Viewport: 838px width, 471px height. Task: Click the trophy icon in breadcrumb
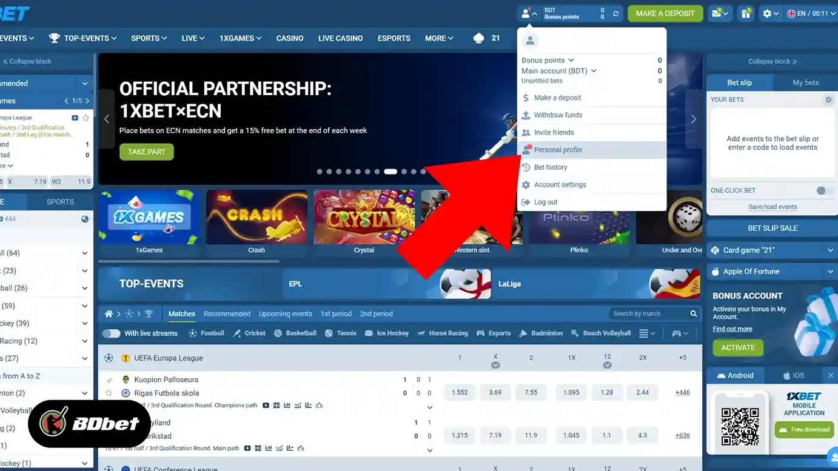coord(149,314)
